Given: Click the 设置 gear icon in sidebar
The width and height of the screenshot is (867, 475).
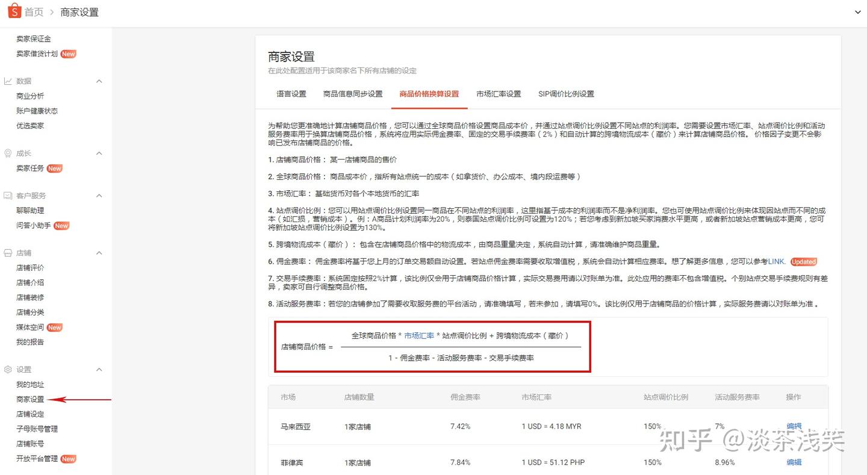Looking at the screenshot, I should pyautogui.click(x=8, y=369).
